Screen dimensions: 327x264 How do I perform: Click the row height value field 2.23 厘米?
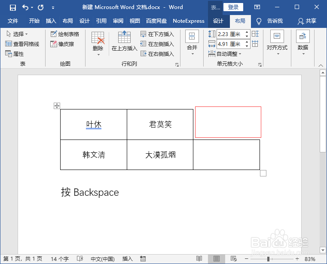pos(231,34)
